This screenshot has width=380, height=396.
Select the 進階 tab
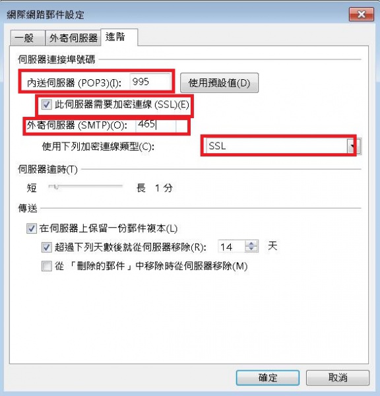coord(119,38)
